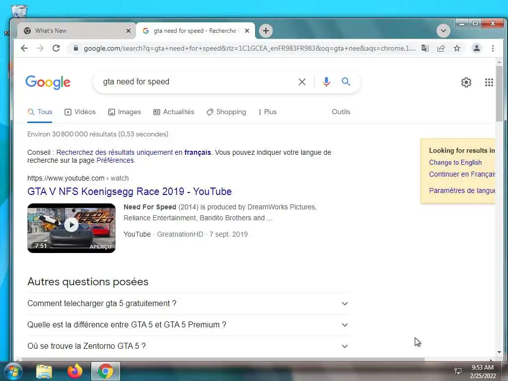
Task: Open link Recherchez des résultats uniquement en français
Action: point(133,152)
